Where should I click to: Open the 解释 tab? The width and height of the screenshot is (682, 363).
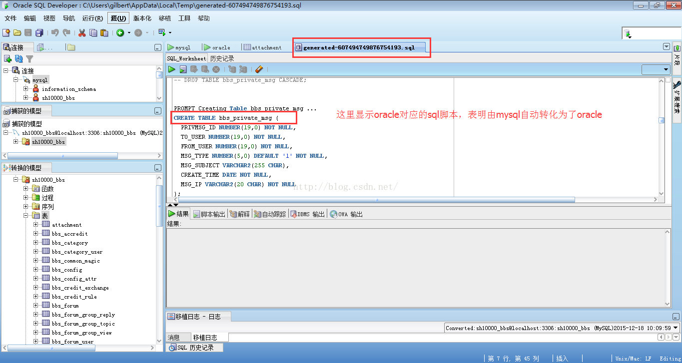[240, 214]
